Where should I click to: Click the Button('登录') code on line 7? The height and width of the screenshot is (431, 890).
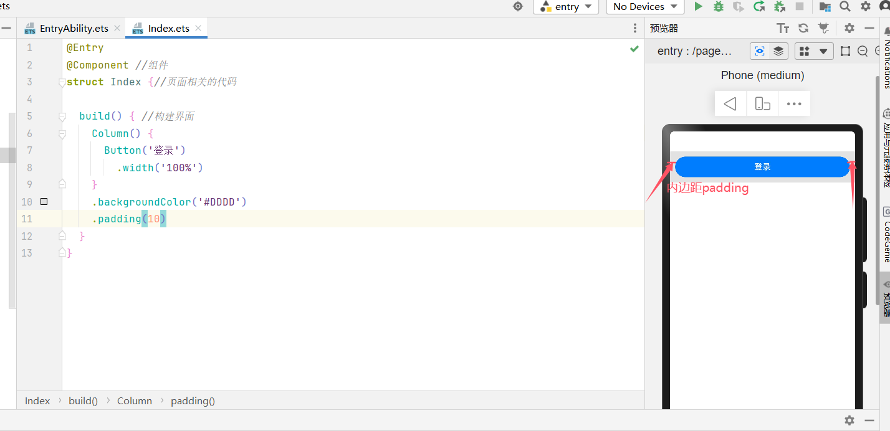145,151
